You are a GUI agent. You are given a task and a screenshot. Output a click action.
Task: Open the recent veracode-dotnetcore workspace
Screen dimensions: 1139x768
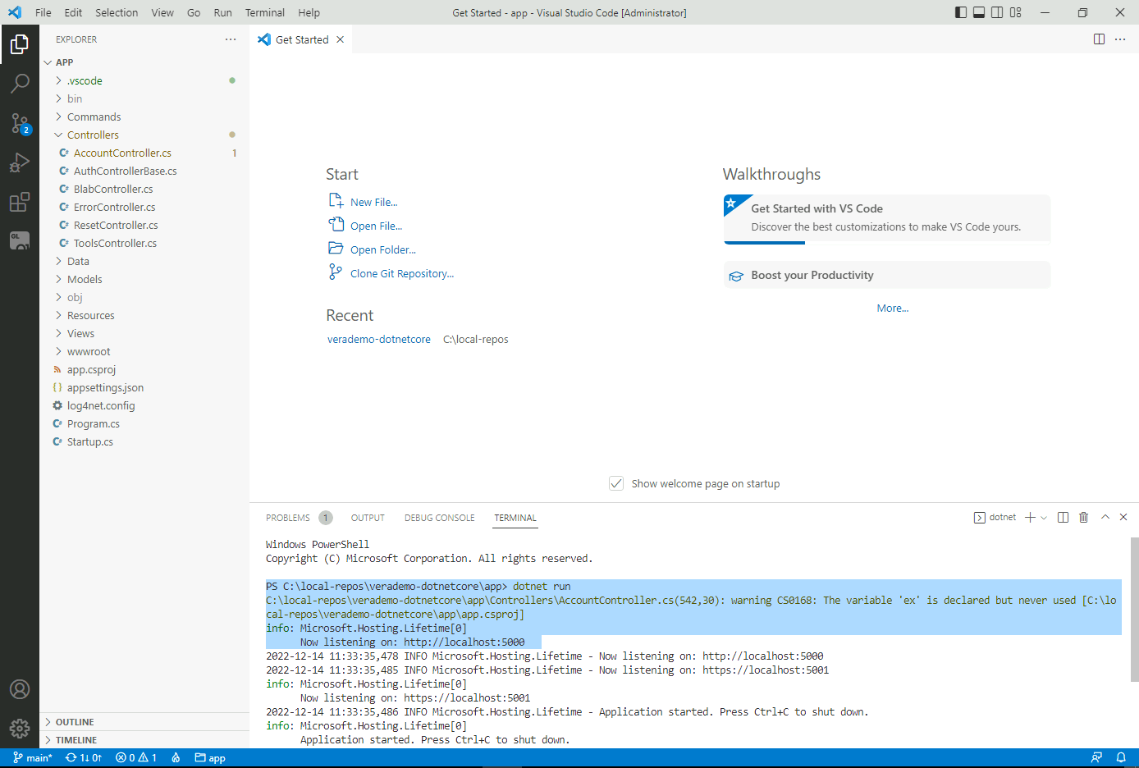(x=378, y=339)
